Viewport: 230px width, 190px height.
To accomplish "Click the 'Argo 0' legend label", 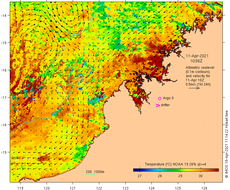I will coord(168,98).
